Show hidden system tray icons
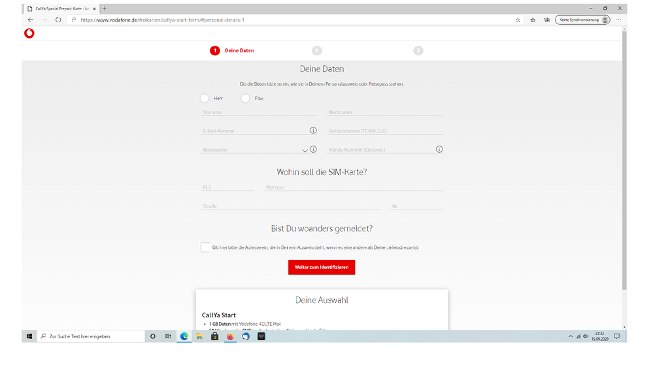653x367 pixels. coord(571,336)
